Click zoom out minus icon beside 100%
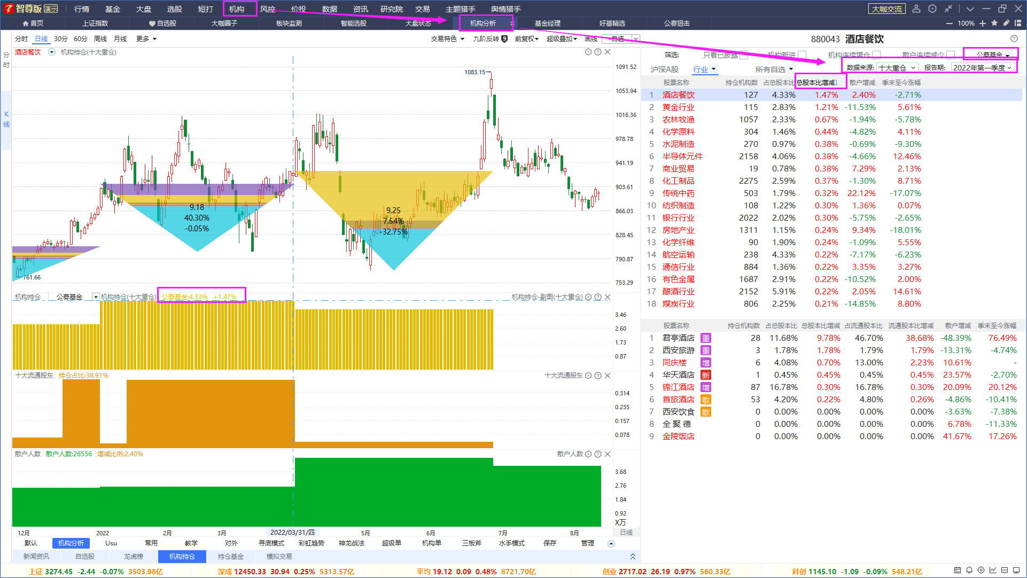Screen dimensions: 1027x578 pos(950,24)
